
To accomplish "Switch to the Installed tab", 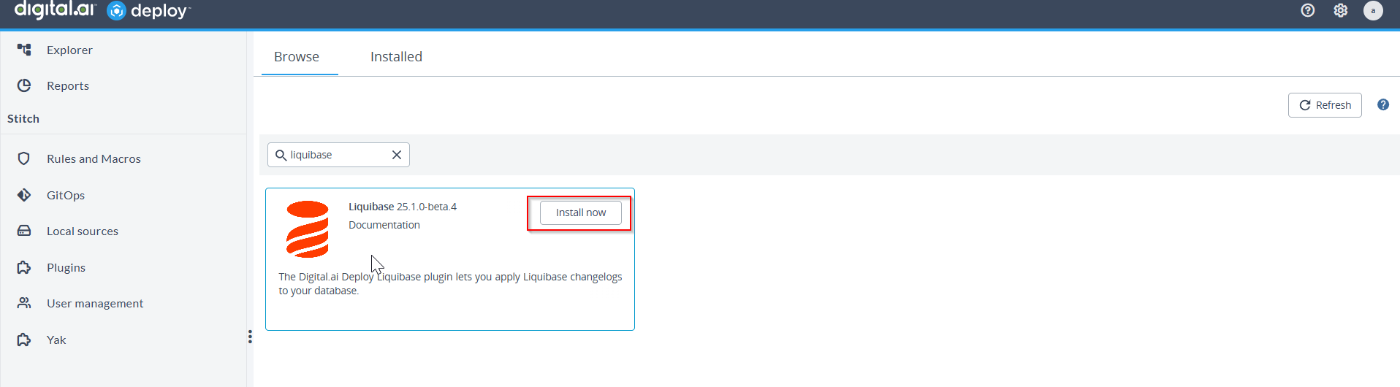I will pos(396,56).
